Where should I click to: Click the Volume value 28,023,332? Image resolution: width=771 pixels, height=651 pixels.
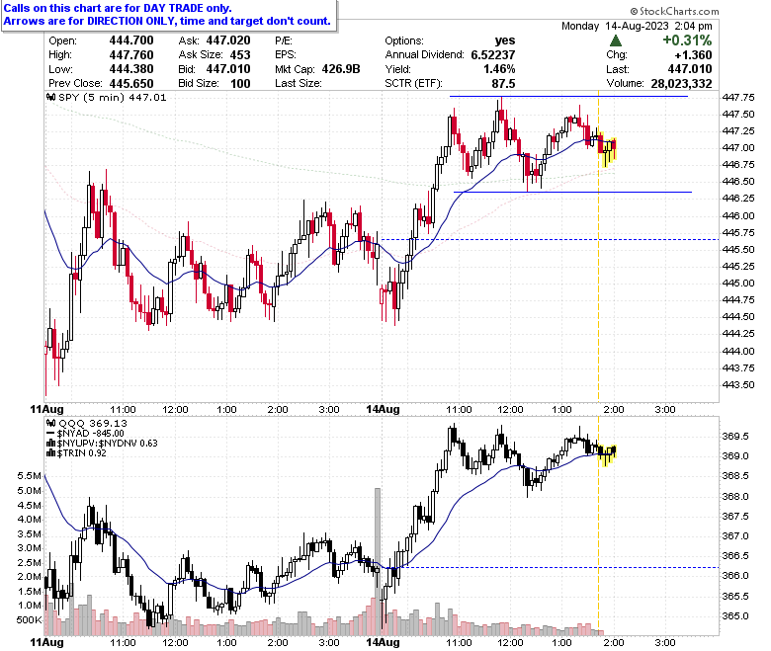[681, 84]
